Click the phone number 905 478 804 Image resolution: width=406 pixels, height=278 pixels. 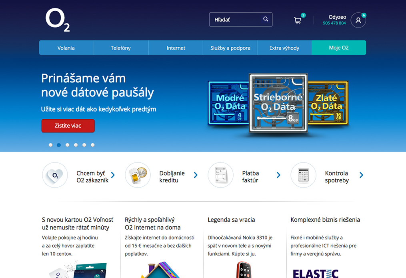point(334,23)
